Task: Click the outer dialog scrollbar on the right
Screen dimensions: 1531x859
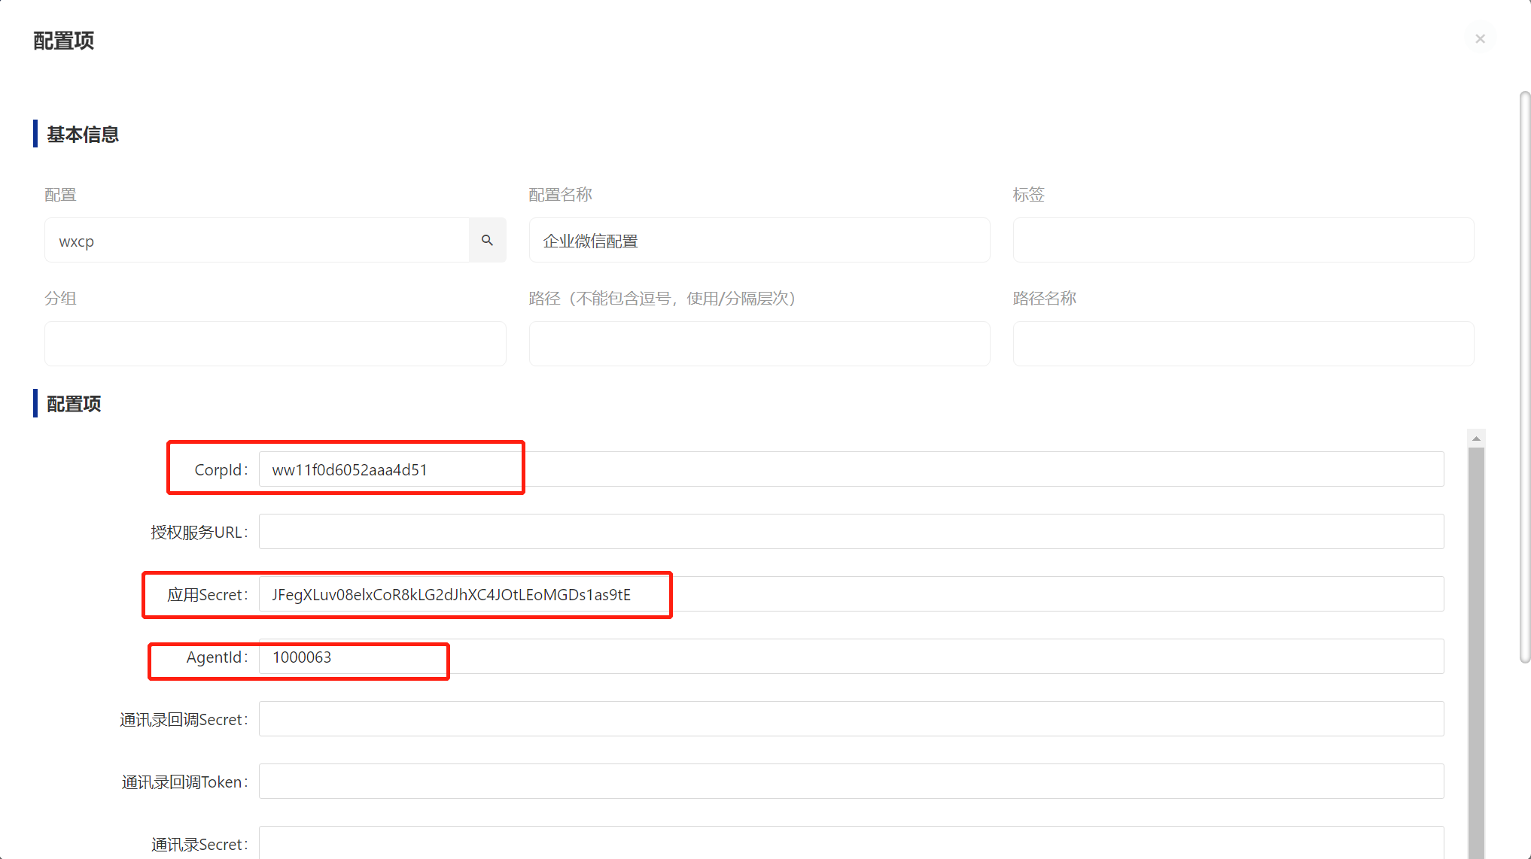Action: point(1524,376)
